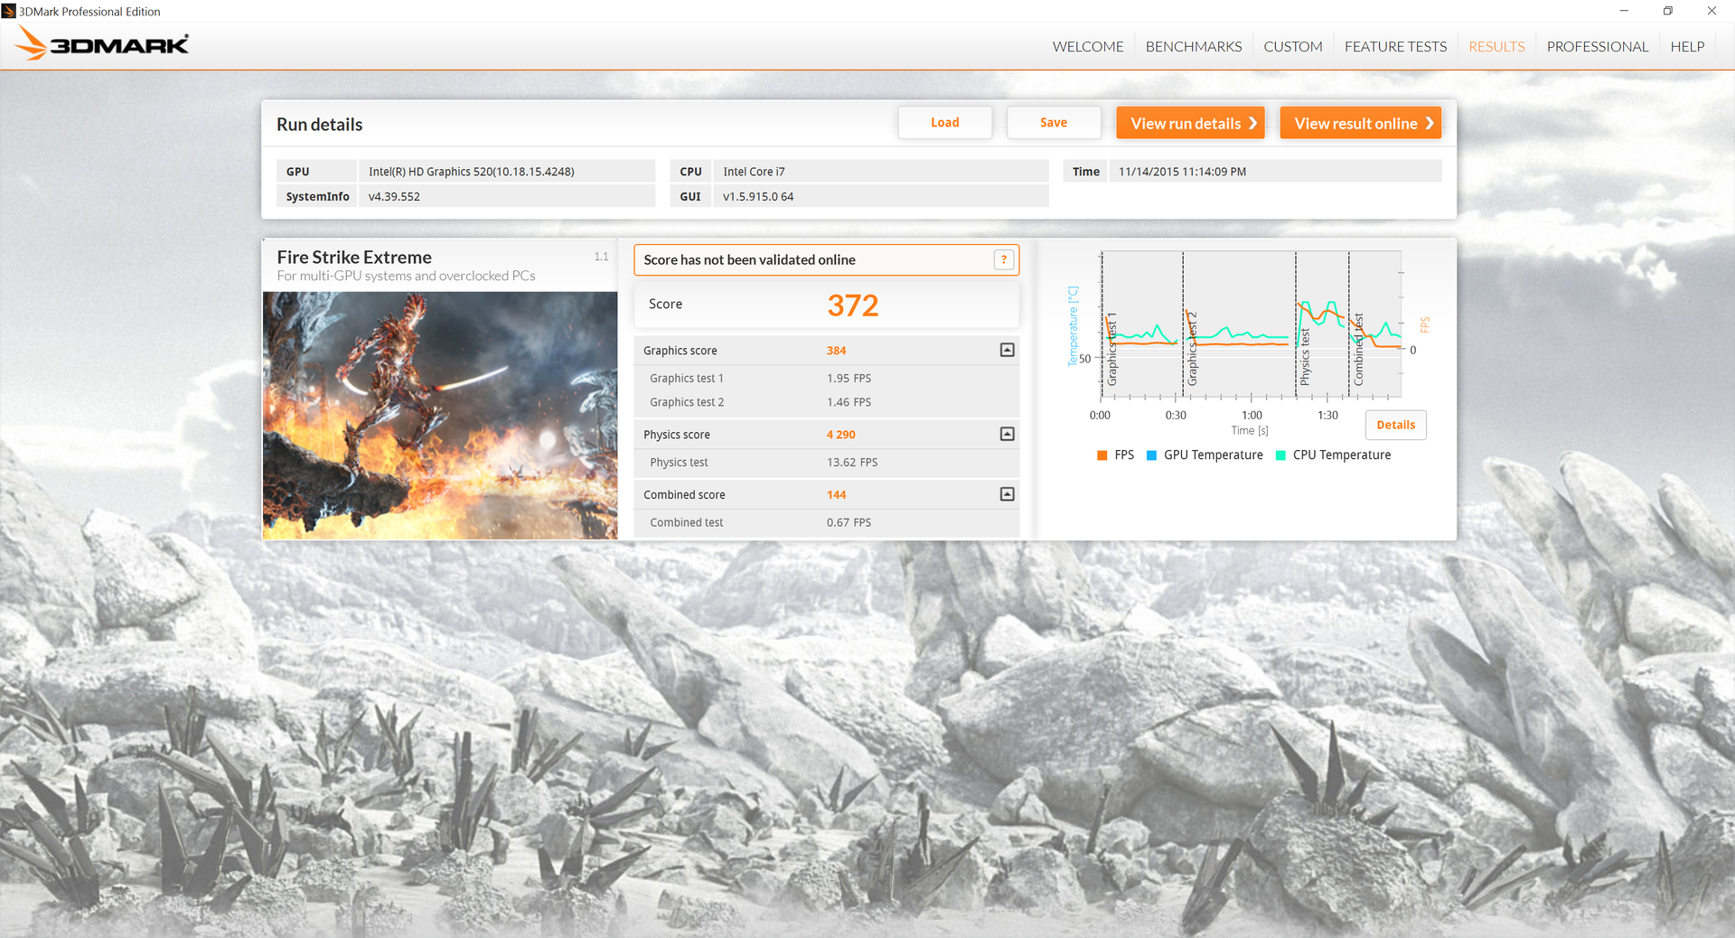
Task: Click the Save button
Action: click(1054, 123)
